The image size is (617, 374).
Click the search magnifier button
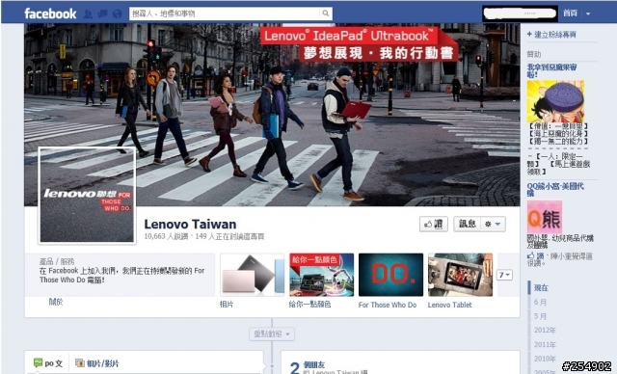(x=326, y=13)
